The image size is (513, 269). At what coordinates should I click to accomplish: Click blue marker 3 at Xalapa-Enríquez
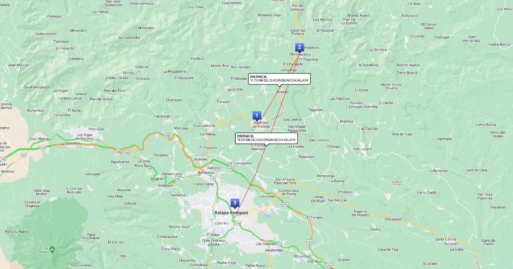point(234,202)
